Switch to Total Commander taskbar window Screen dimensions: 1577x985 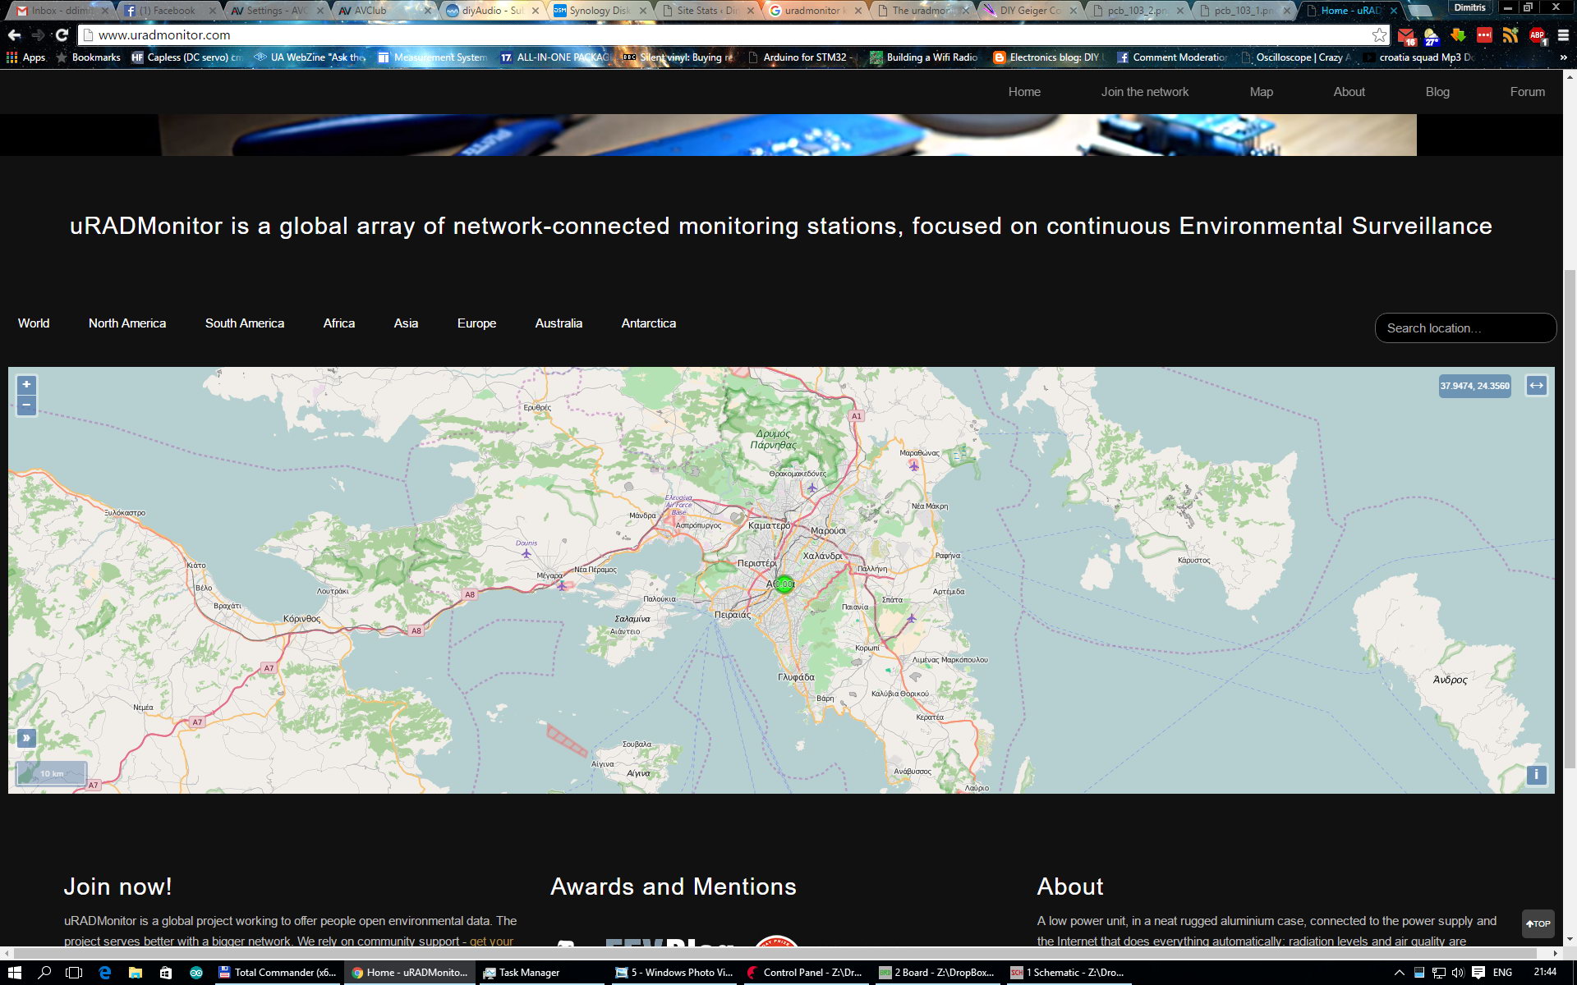click(278, 972)
